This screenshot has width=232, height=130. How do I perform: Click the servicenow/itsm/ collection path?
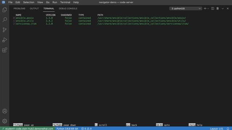[x=143, y=24]
